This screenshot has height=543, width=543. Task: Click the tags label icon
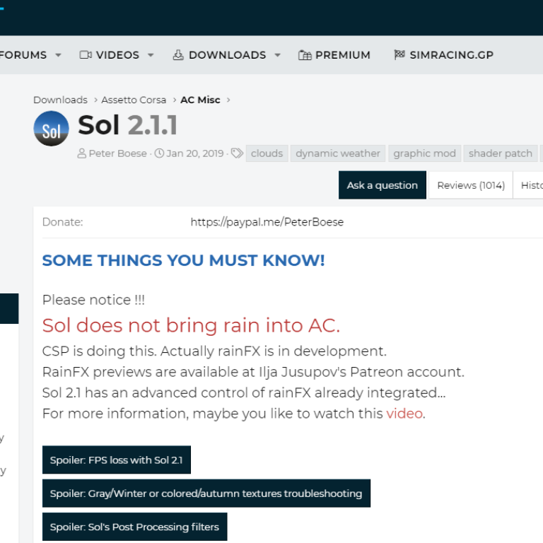[238, 153]
